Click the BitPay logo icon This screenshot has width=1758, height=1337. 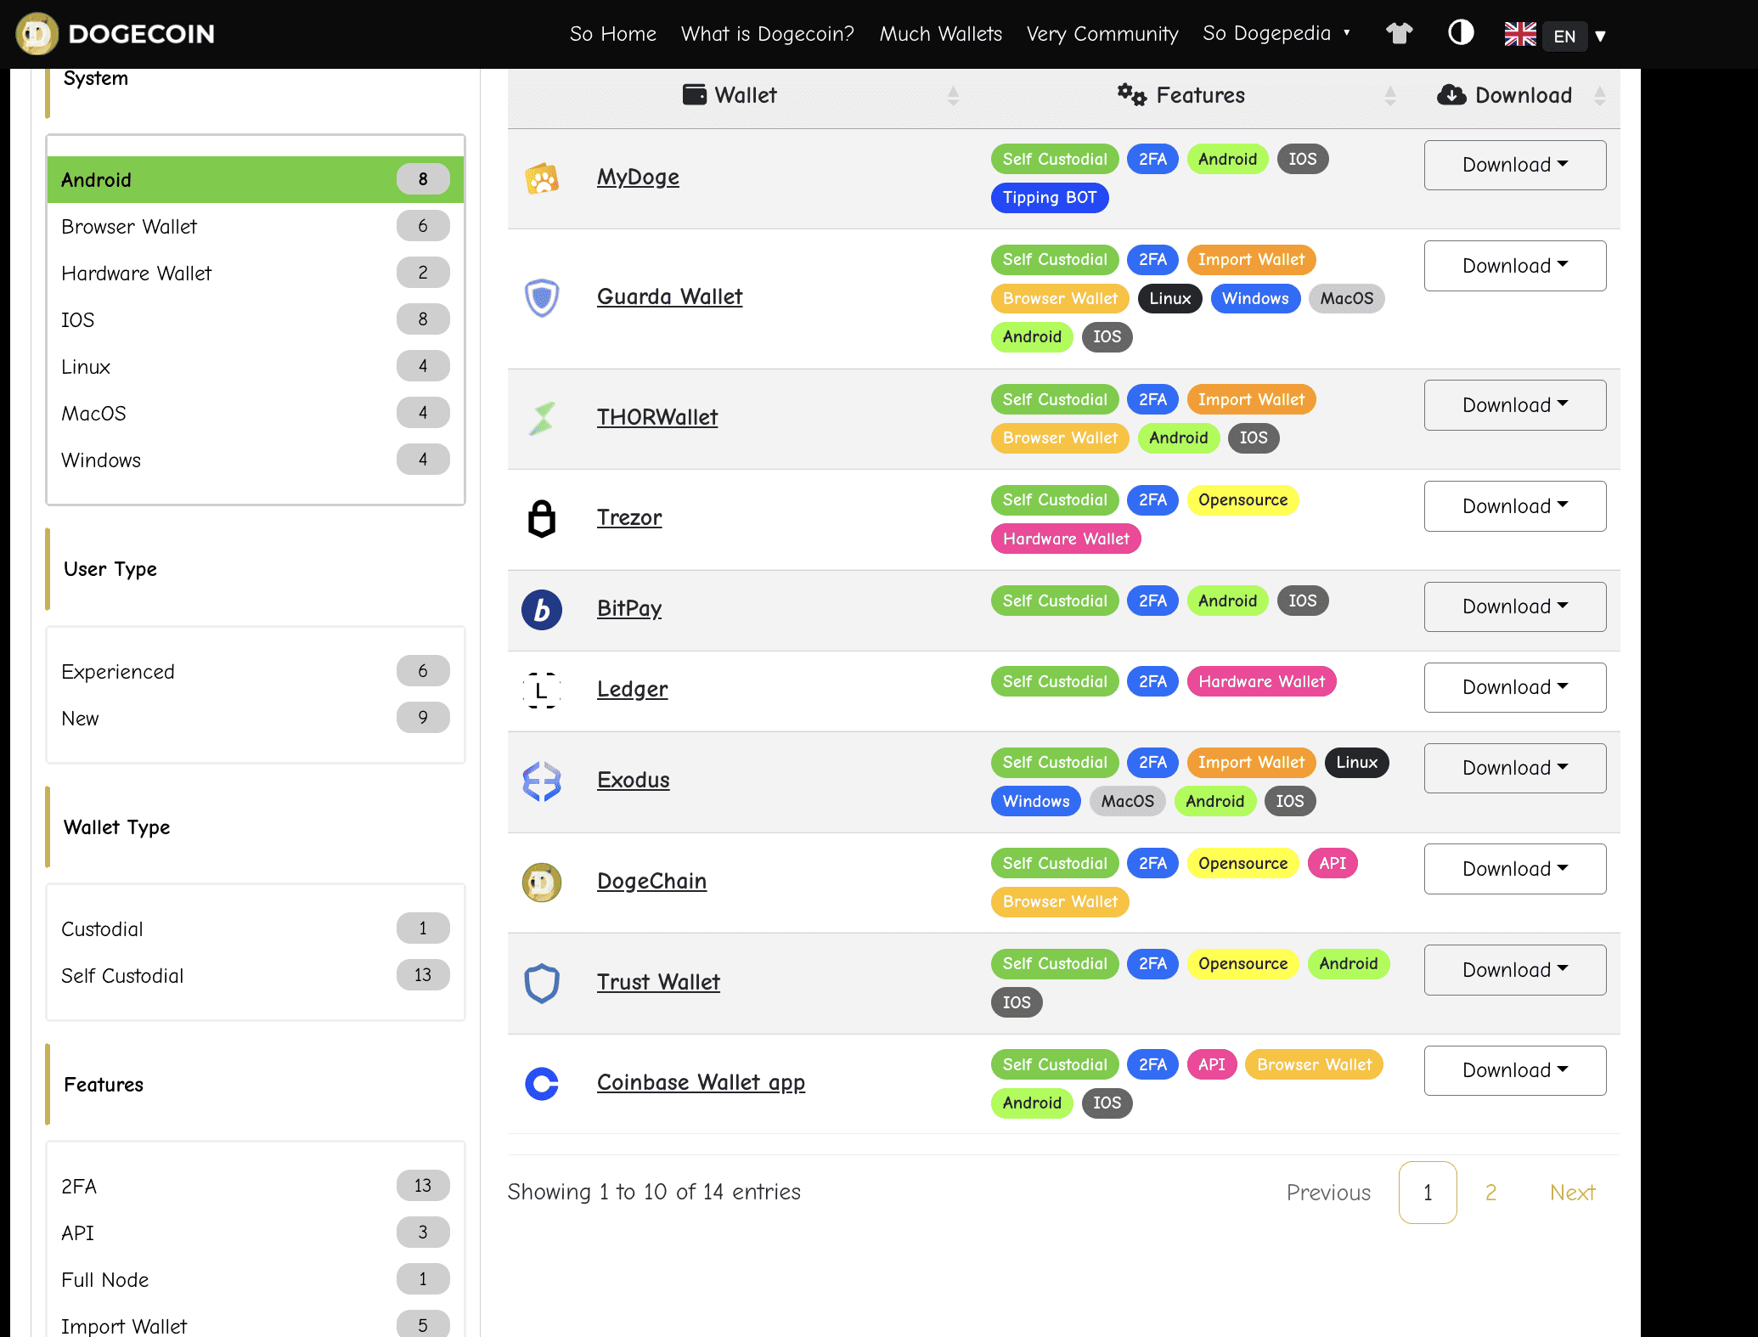542,609
